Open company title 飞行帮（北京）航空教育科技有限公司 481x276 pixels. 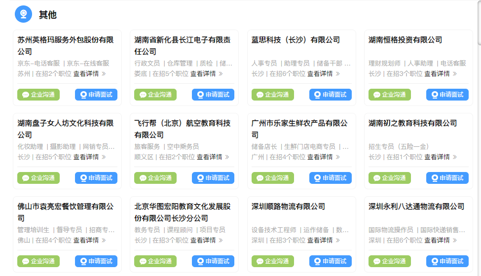click(x=183, y=129)
